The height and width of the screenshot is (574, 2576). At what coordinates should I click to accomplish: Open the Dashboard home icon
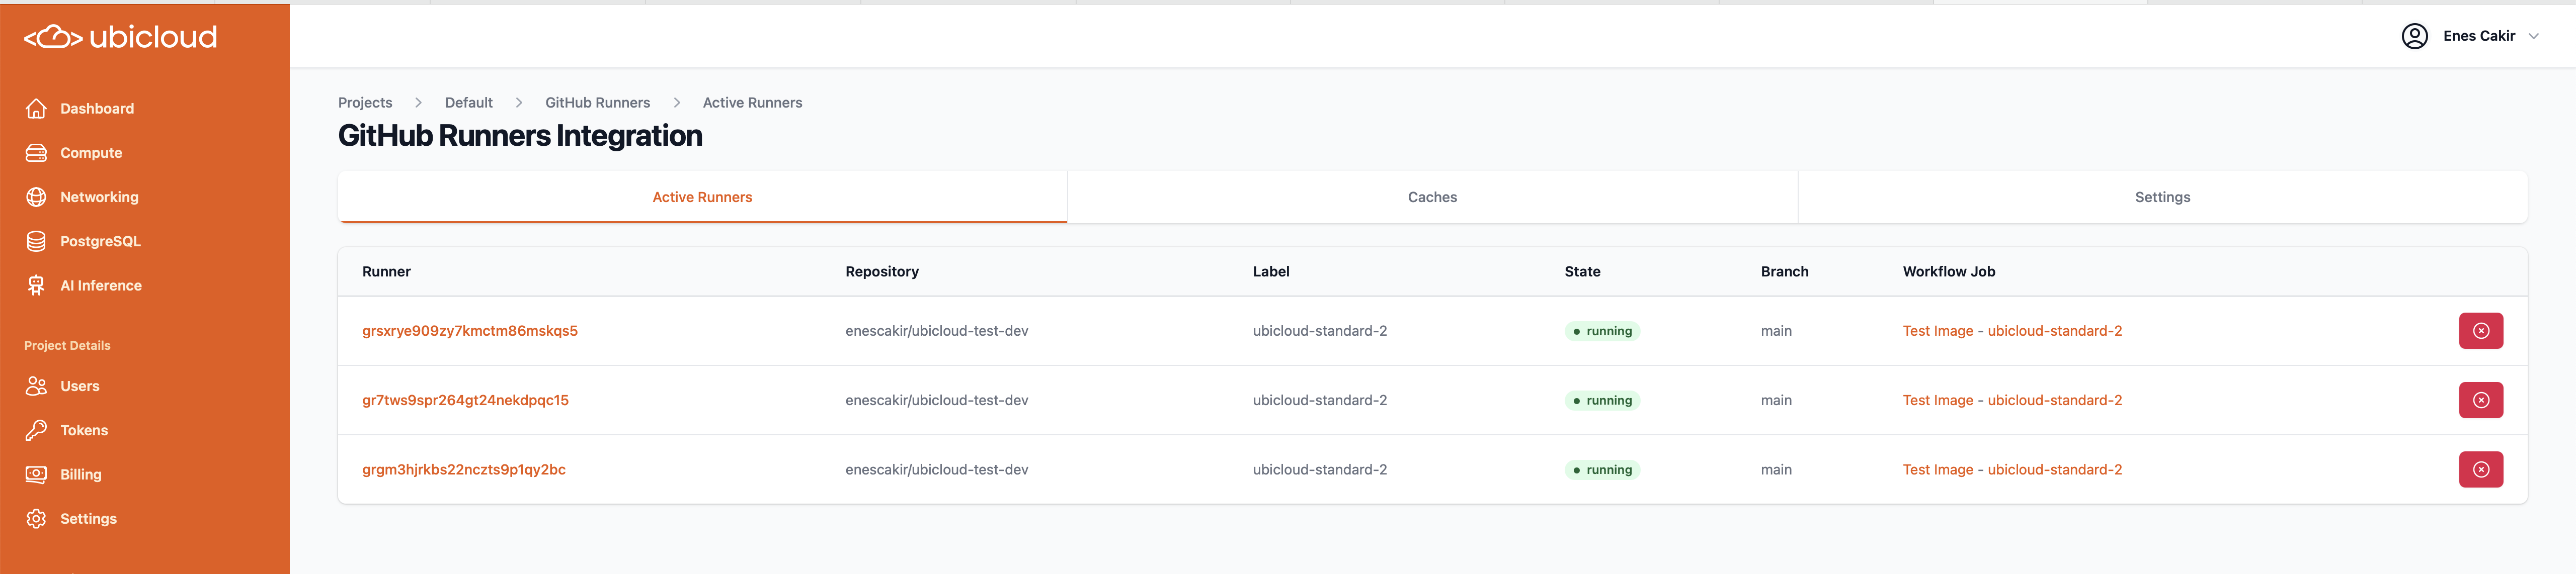[36, 109]
